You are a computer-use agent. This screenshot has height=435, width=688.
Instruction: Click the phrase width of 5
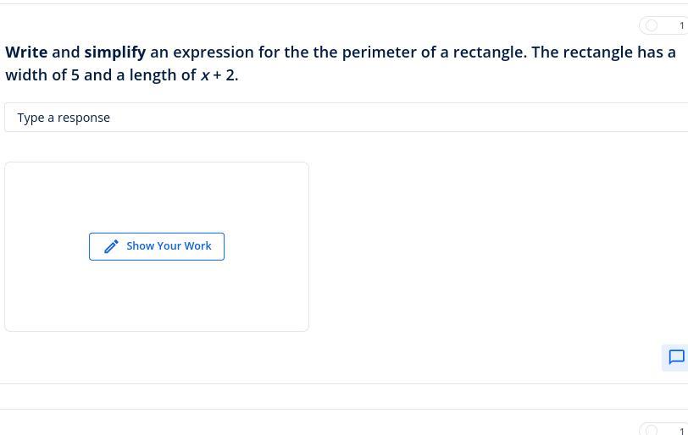(42, 75)
